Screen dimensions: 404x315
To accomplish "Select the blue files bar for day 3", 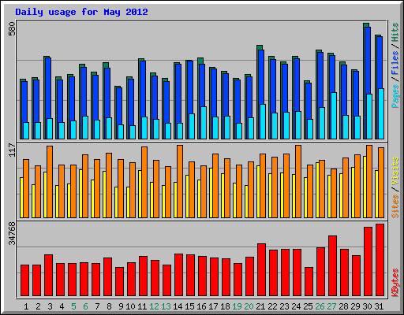I will pyautogui.click(x=48, y=88).
